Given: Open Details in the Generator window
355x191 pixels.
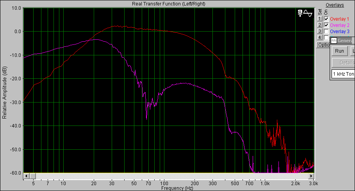Looking at the screenshot, I should click(343, 63).
